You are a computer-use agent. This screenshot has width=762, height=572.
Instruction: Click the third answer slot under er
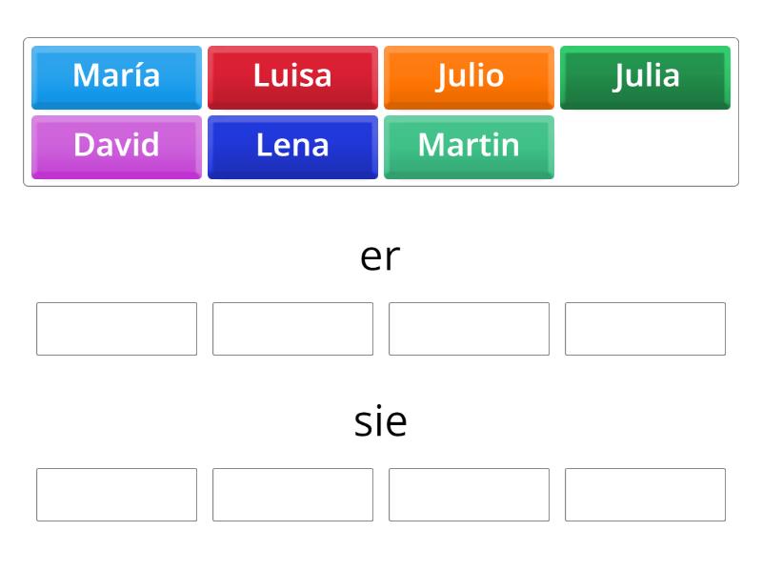click(469, 329)
